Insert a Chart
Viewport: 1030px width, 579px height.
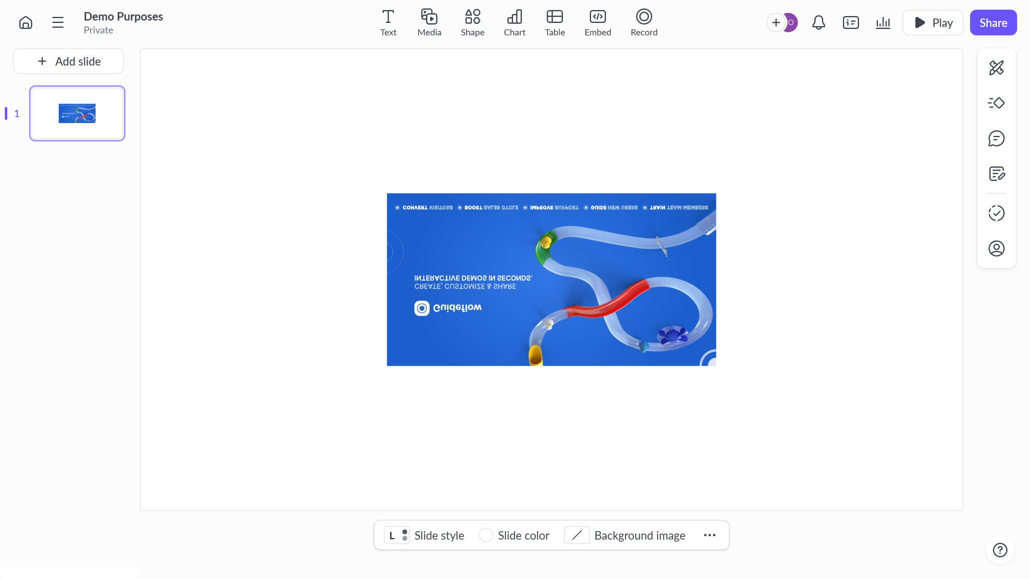click(x=514, y=23)
